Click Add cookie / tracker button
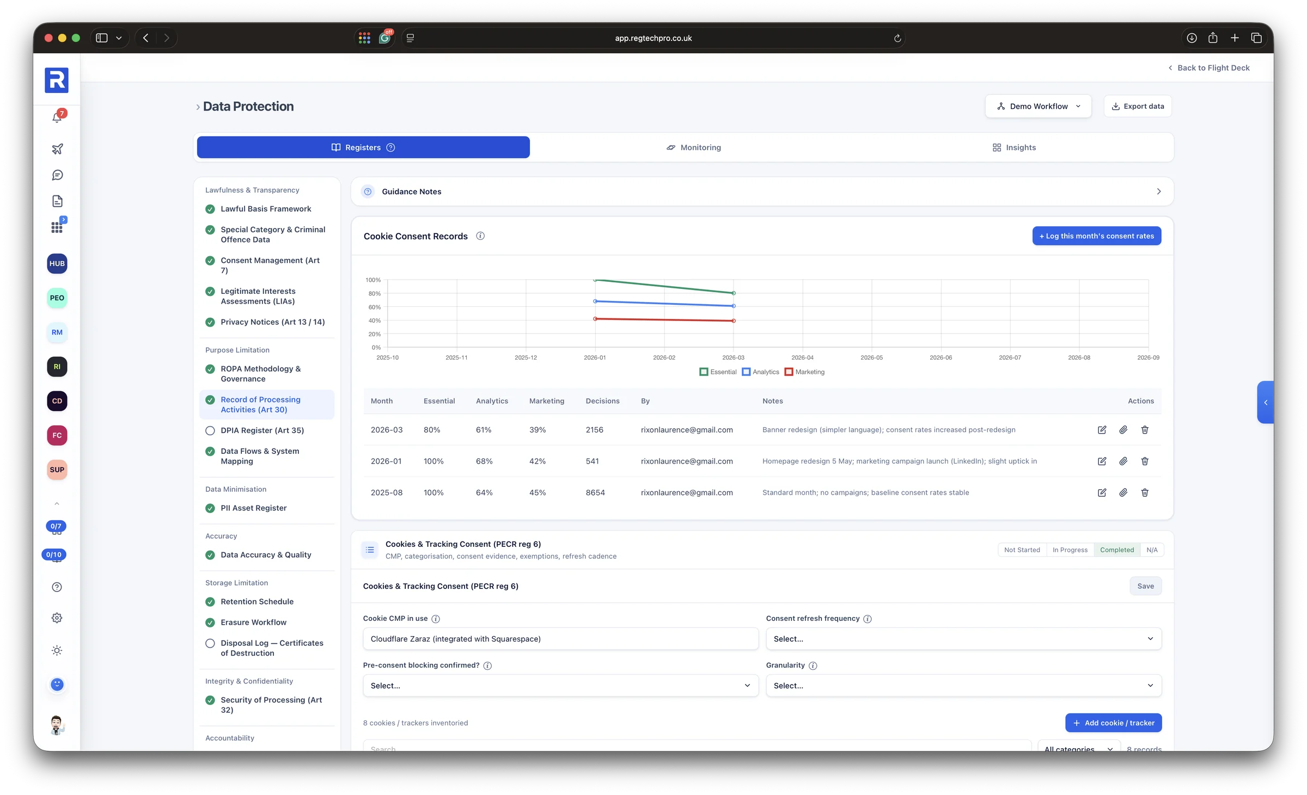 tap(1114, 723)
